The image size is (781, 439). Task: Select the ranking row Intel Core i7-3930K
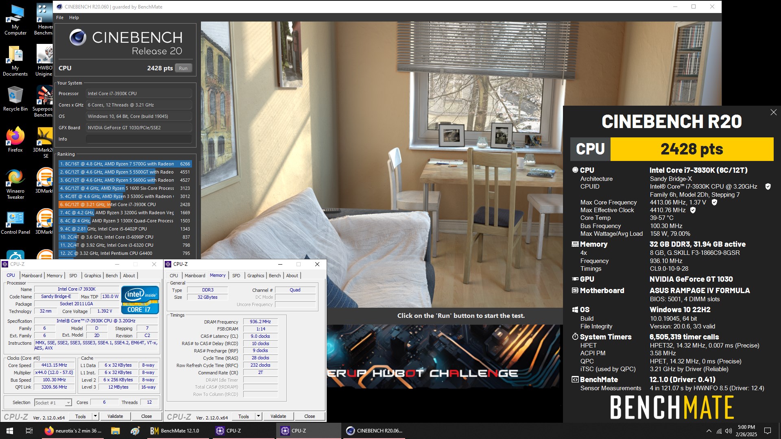[x=125, y=204]
